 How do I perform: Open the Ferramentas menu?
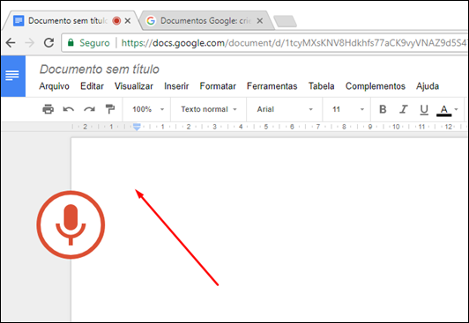(x=272, y=86)
